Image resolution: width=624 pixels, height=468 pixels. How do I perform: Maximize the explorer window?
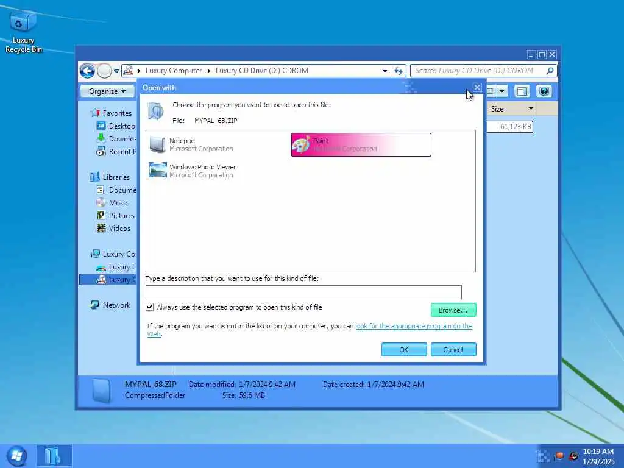tap(542, 54)
